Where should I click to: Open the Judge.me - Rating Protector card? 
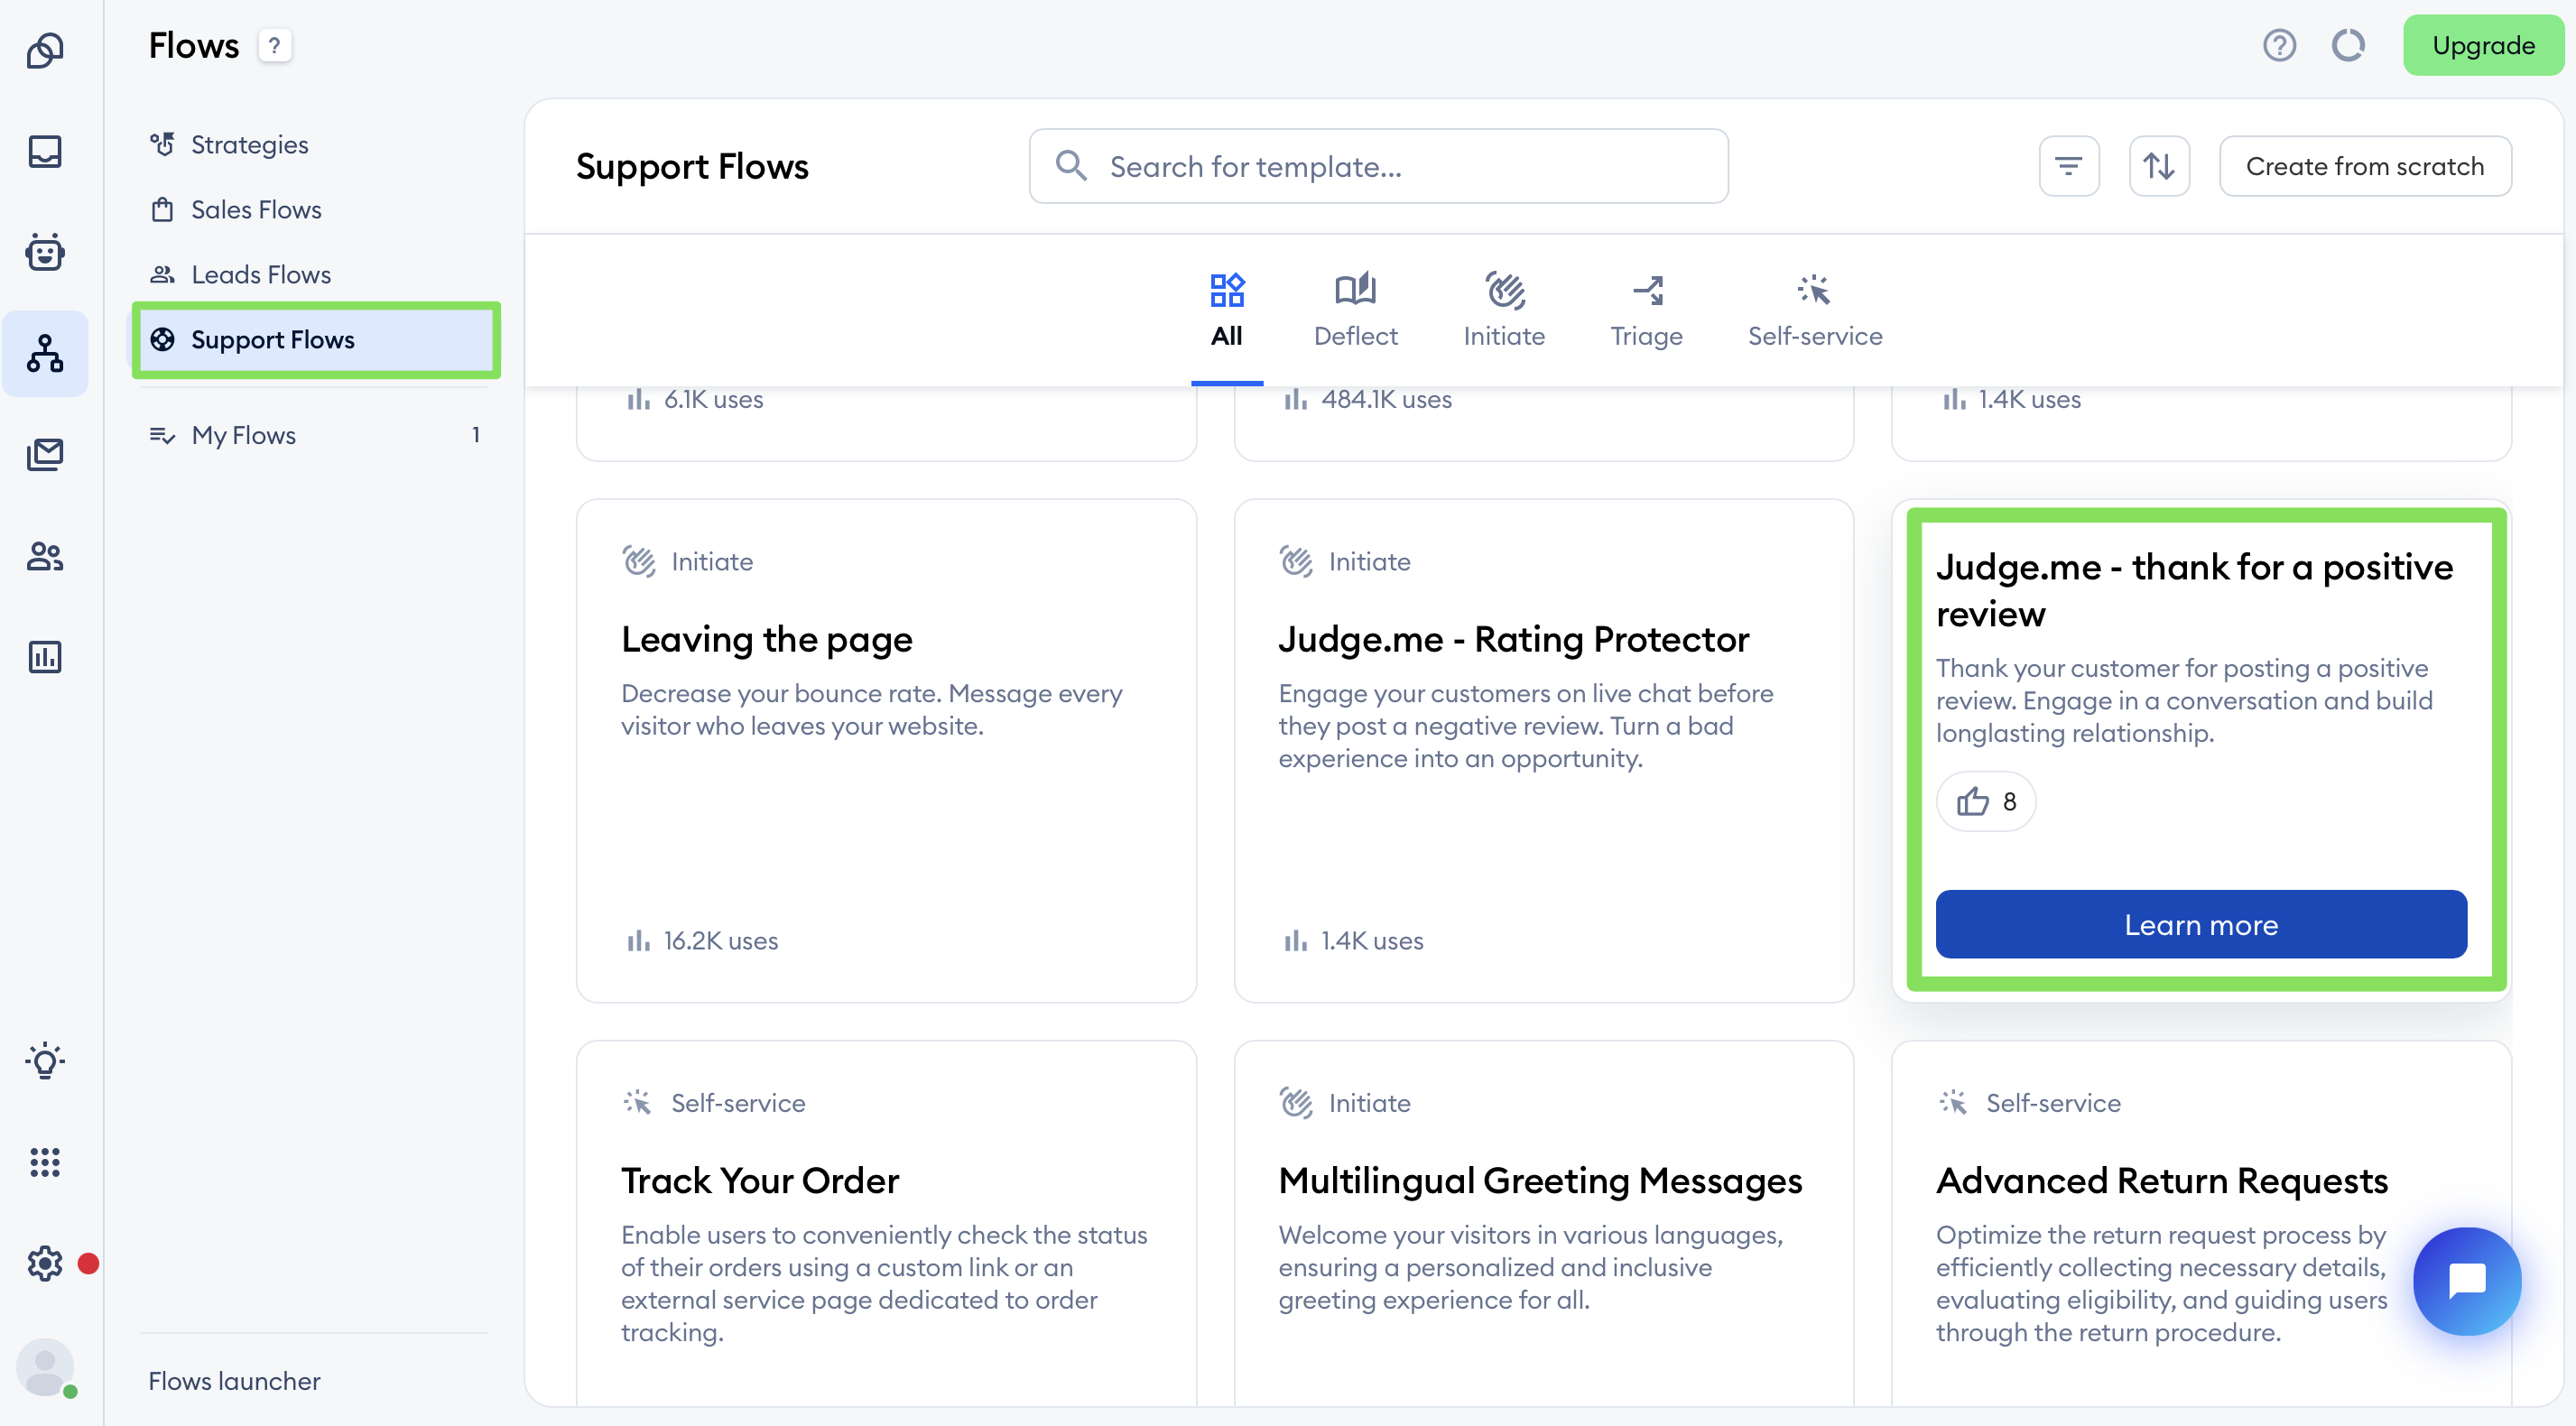tap(1544, 751)
